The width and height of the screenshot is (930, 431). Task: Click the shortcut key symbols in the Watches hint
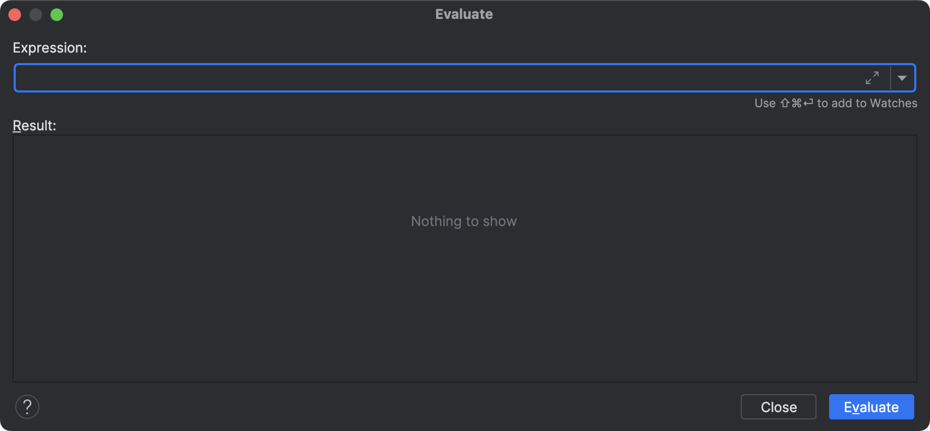pyautogui.click(x=796, y=104)
